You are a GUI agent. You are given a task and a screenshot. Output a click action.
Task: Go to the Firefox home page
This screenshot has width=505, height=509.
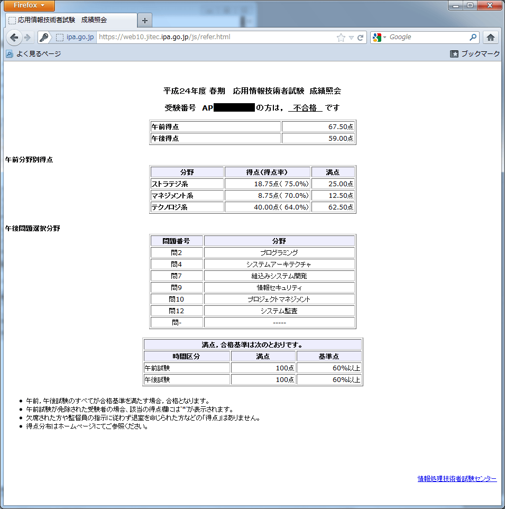pos(491,38)
